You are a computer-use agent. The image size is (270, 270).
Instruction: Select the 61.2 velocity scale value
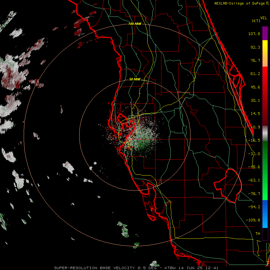(x=255, y=74)
